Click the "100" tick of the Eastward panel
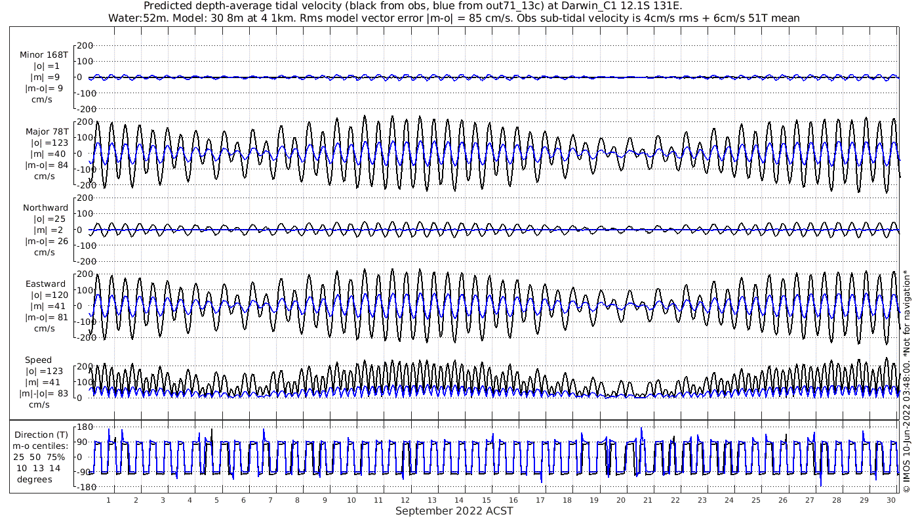 [x=85, y=290]
